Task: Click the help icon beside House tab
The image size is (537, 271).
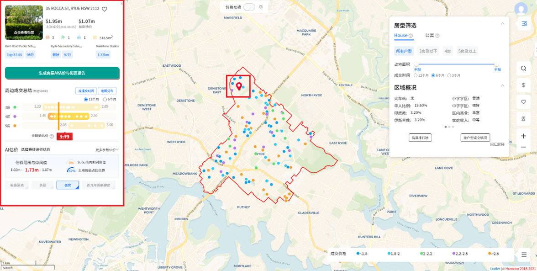Action: point(411,35)
